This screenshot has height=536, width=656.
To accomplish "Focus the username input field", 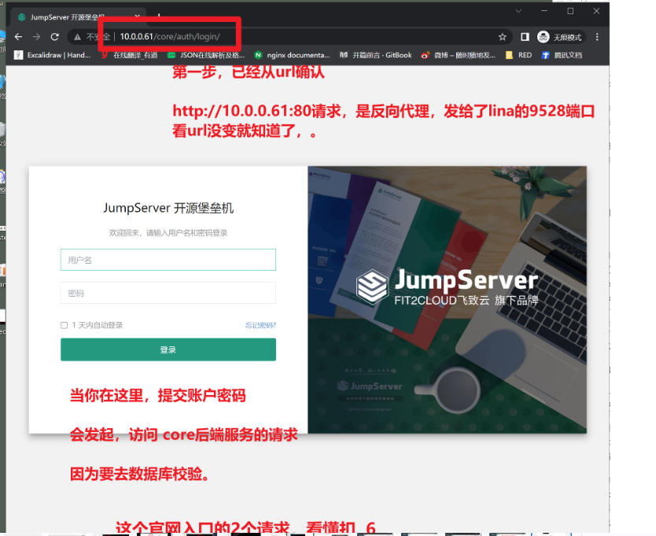I will click(168, 260).
